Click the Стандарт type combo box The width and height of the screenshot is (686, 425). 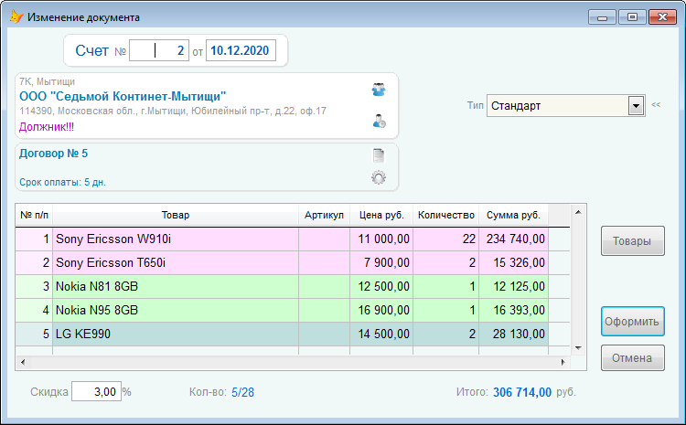(565, 106)
